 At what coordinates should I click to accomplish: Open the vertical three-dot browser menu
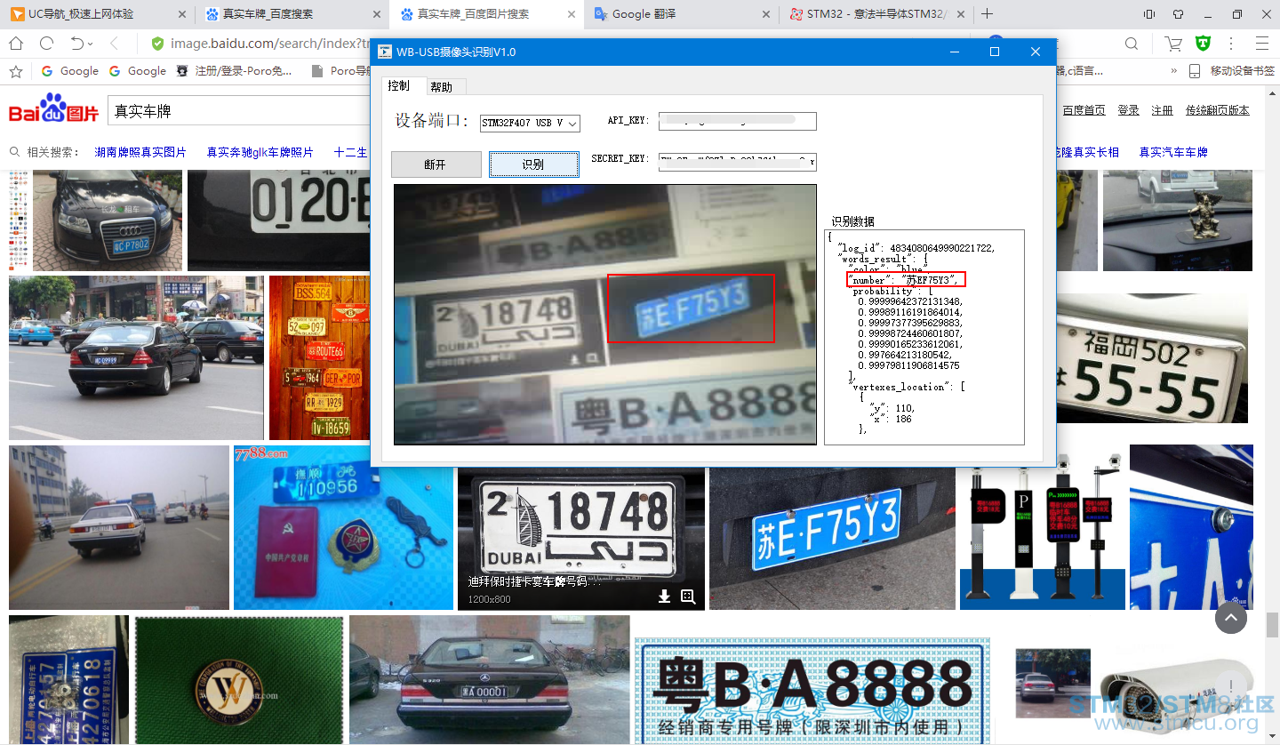(1231, 44)
